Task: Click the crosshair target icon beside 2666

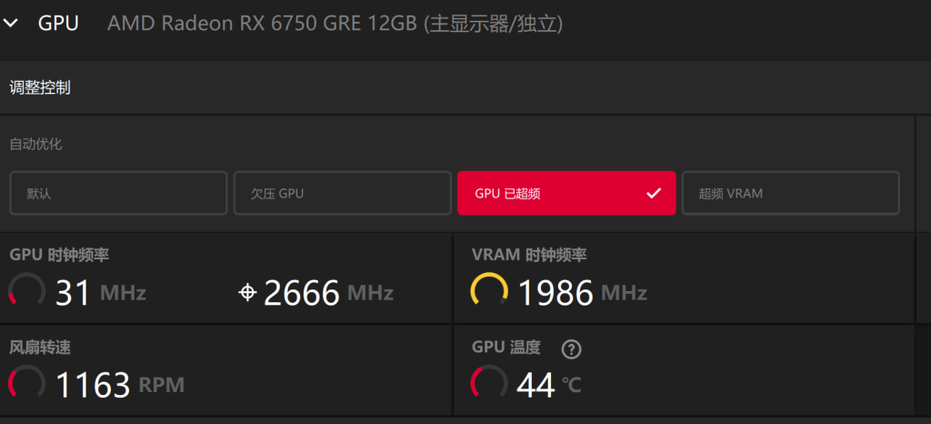Action: [246, 292]
